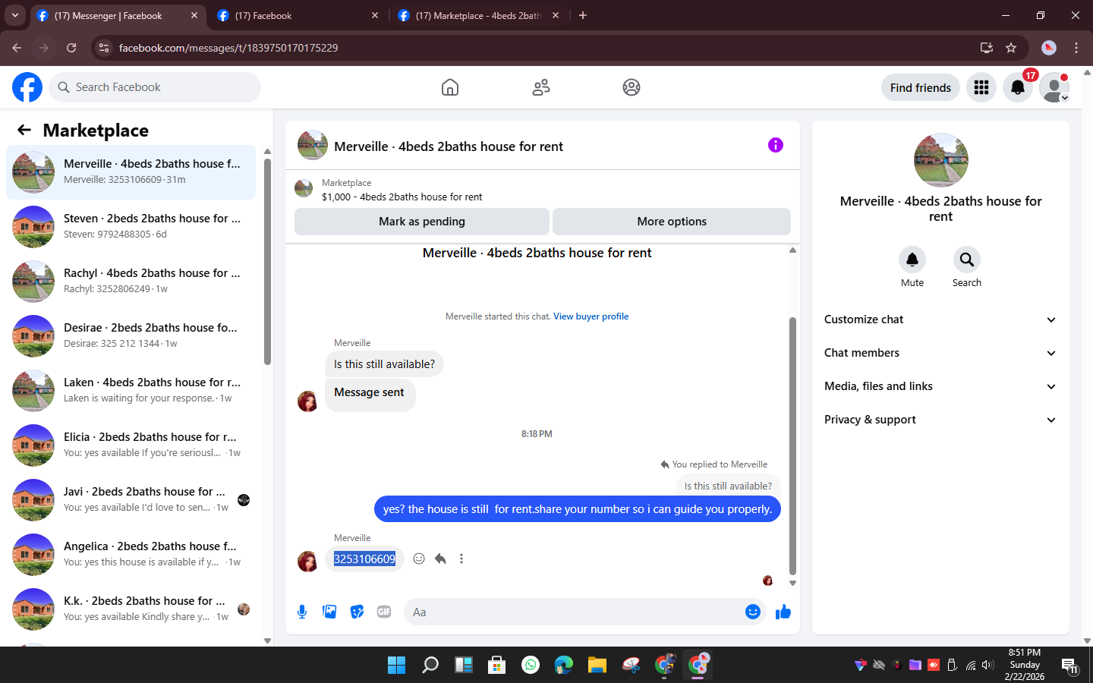Open the voice clip microphone icon
Screen dimensions: 1093x683
(302, 612)
